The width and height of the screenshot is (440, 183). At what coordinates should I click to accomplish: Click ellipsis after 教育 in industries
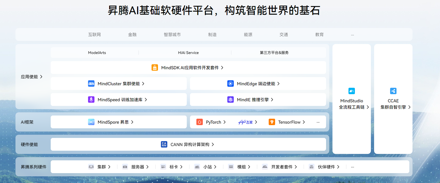click(x=352, y=35)
